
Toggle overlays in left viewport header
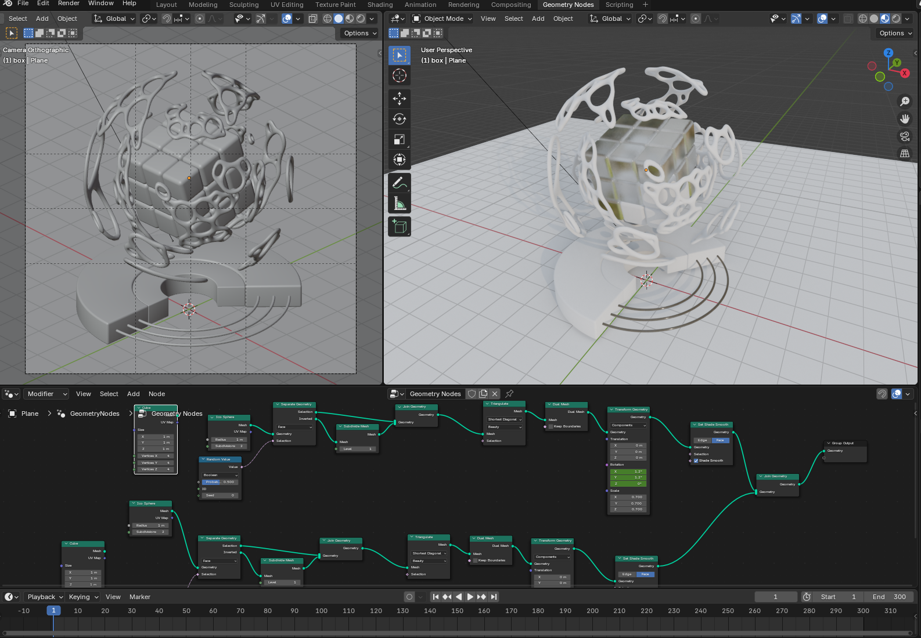[287, 19]
